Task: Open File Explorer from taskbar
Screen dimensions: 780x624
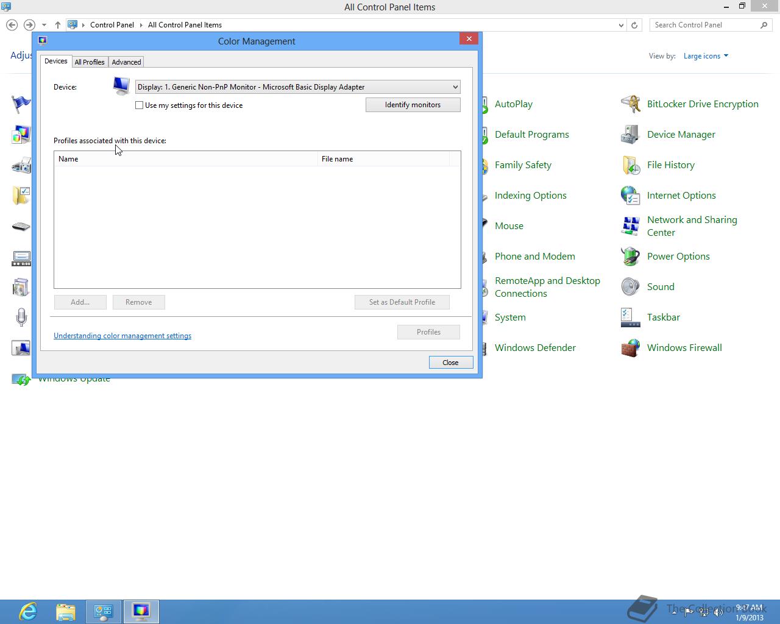Action: (65, 611)
